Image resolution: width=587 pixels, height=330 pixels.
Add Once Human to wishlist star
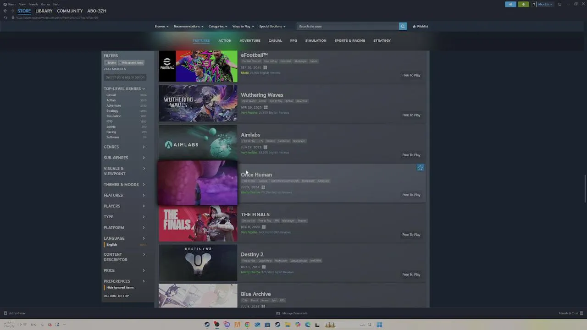[x=420, y=168]
